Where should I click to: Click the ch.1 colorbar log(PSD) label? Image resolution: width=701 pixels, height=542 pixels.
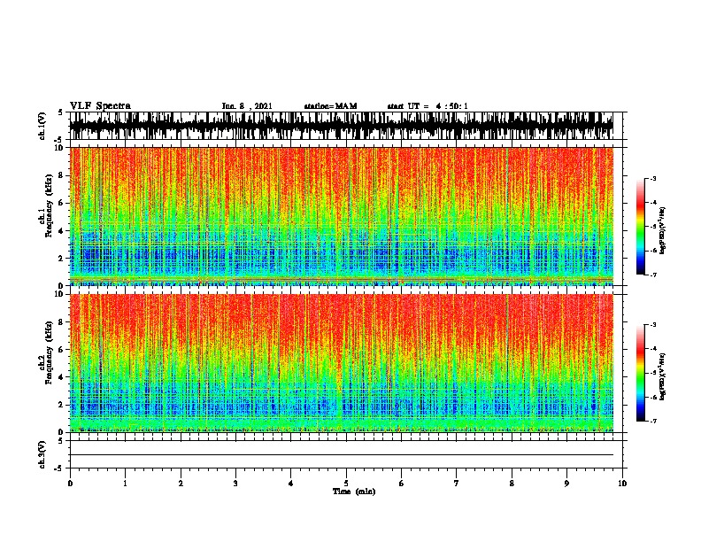[662, 230]
